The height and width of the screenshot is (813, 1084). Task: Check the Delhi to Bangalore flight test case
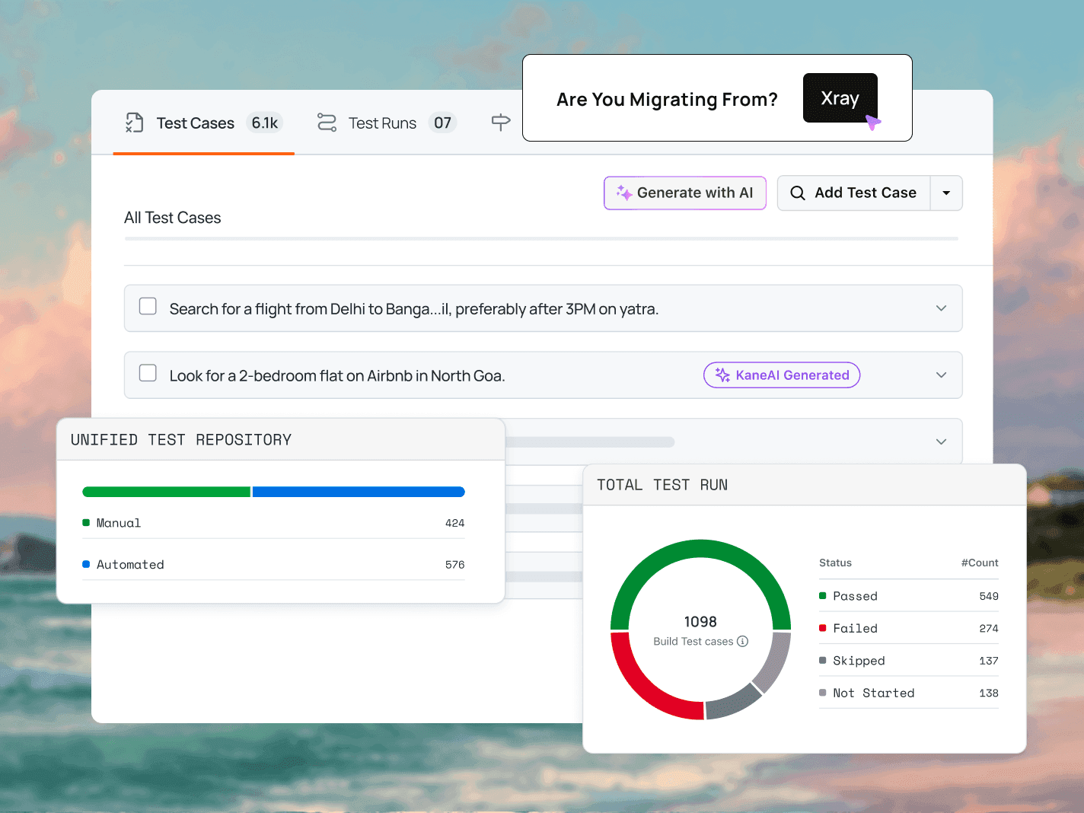coord(148,306)
